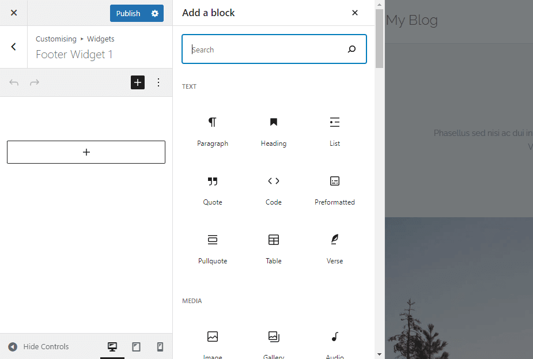The height and width of the screenshot is (359, 533).
Task: Open the editor options menu
Action: click(158, 82)
